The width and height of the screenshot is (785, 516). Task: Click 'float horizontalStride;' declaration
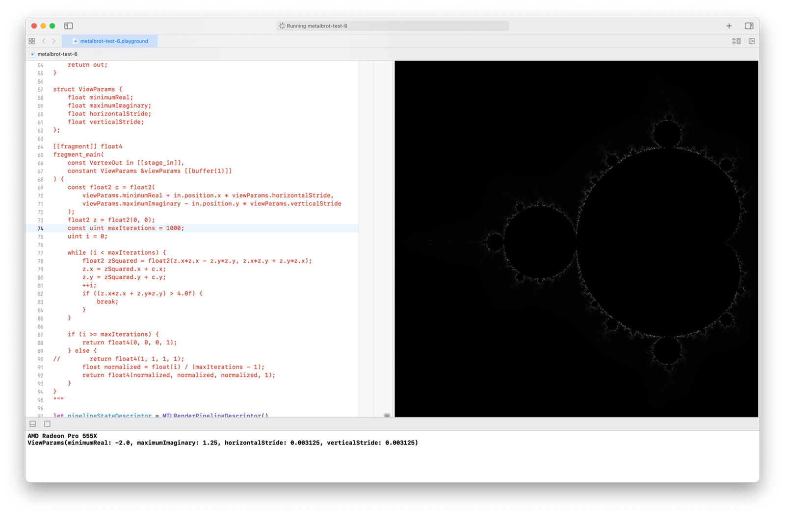(109, 114)
